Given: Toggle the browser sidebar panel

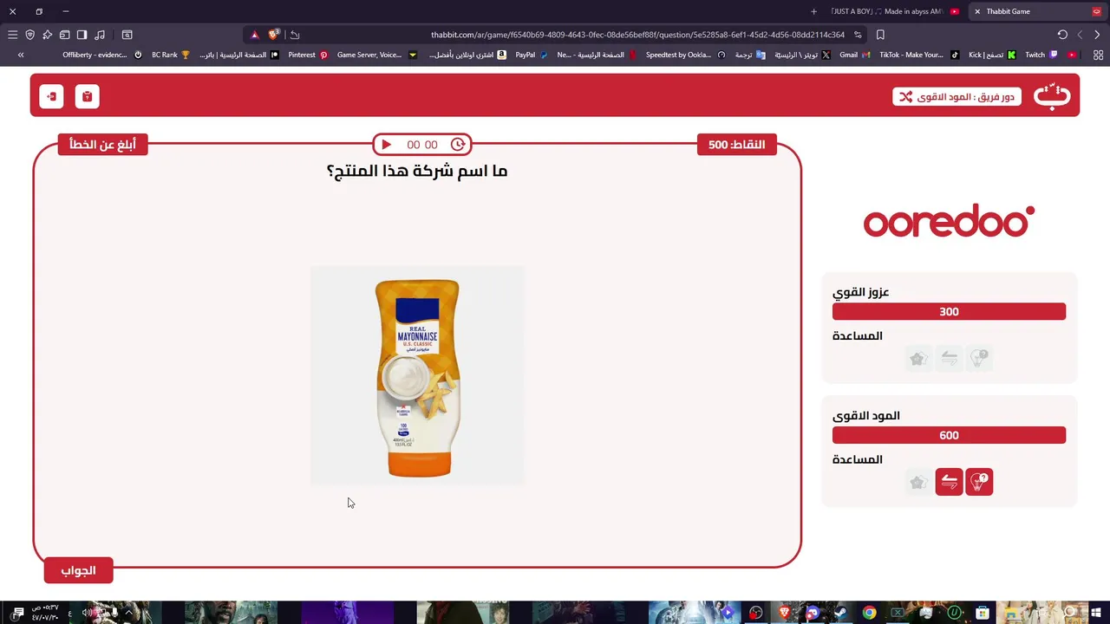Looking at the screenshot, I should coord(82,35).
